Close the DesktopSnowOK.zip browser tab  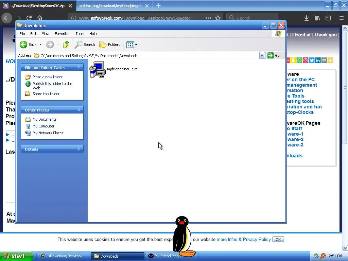point(70,6)
